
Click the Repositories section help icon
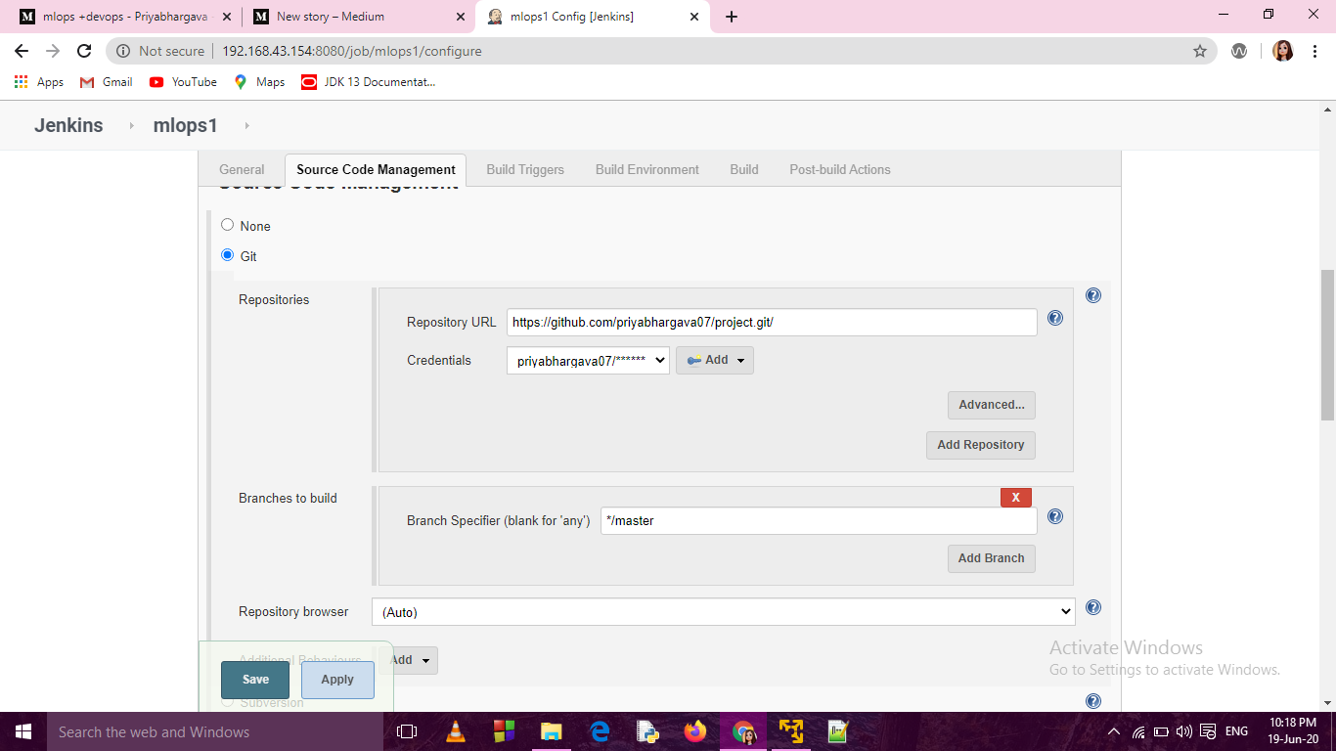point(1093,294)
